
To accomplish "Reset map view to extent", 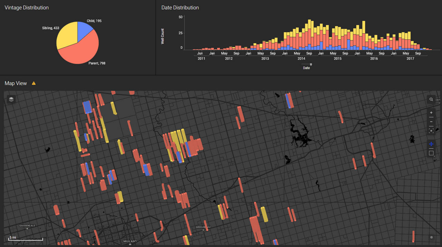I will coord(431,131).
